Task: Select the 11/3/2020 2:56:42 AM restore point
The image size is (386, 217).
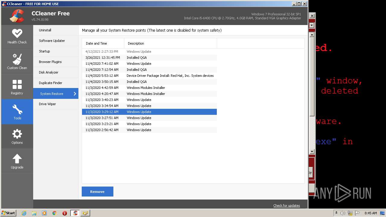Action: 149,130
